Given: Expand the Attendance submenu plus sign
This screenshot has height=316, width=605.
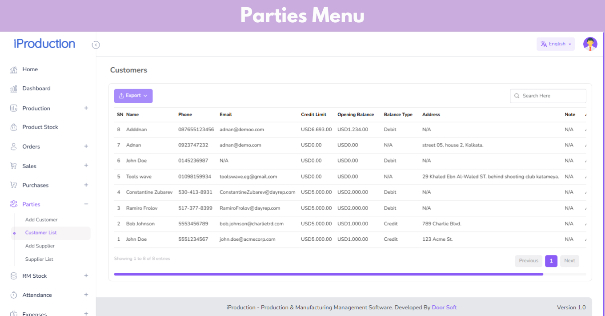Looking at the screenshot, I should click(86, 295).
